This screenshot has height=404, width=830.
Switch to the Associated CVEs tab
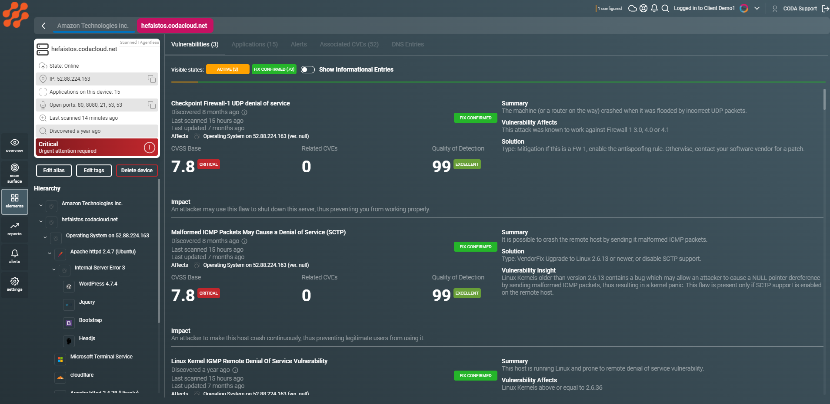[x=349, y=44]
